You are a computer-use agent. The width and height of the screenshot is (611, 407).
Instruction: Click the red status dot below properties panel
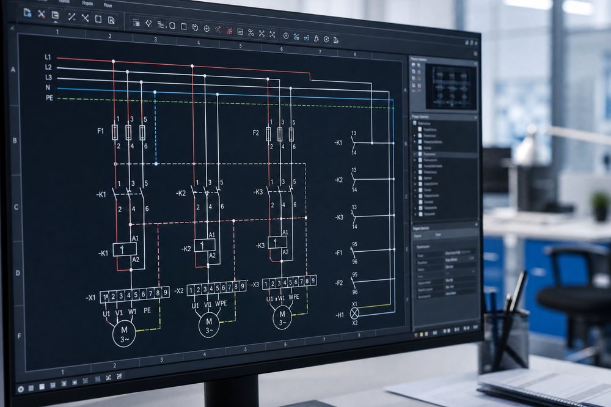tap(415, 335)
